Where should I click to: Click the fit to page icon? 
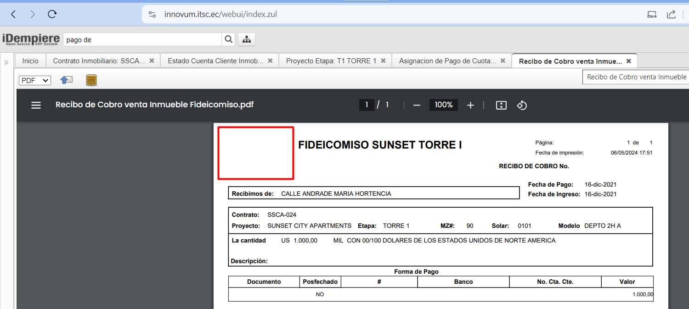coord(501,105)
